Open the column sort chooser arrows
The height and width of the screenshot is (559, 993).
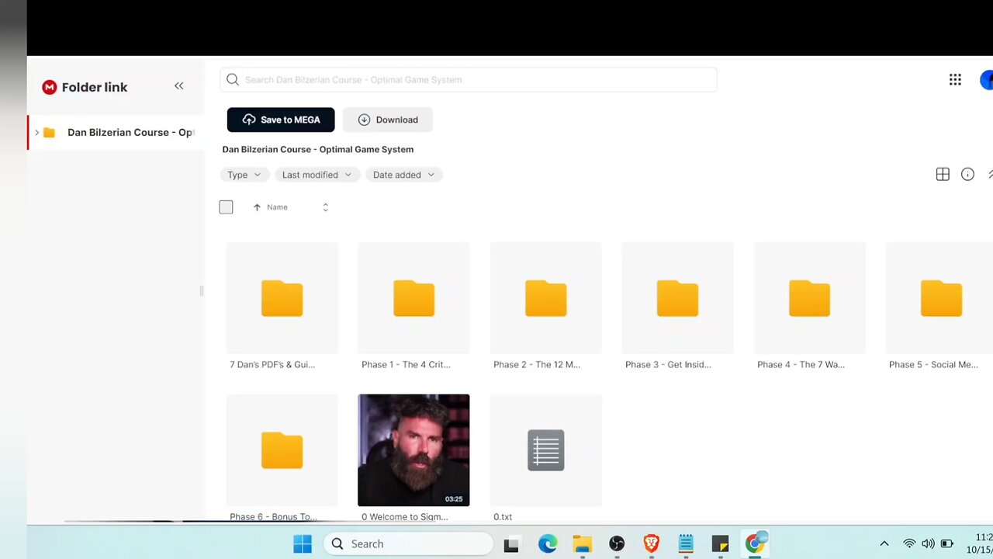325,207
